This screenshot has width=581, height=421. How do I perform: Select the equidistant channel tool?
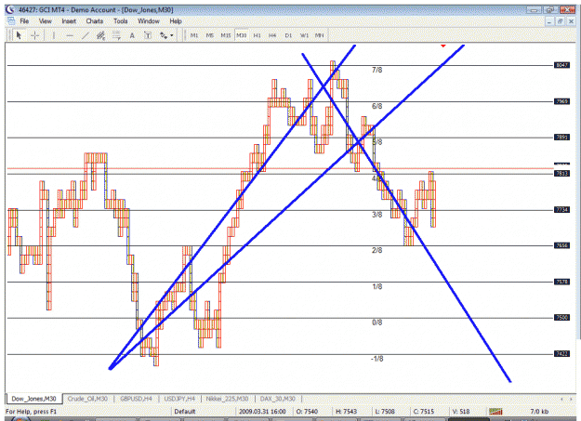(x=100, y=35)
